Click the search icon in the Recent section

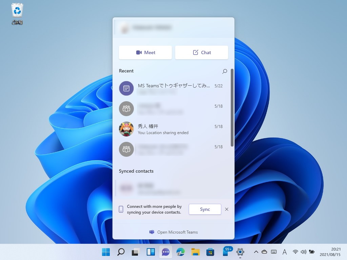click(224, 71)
